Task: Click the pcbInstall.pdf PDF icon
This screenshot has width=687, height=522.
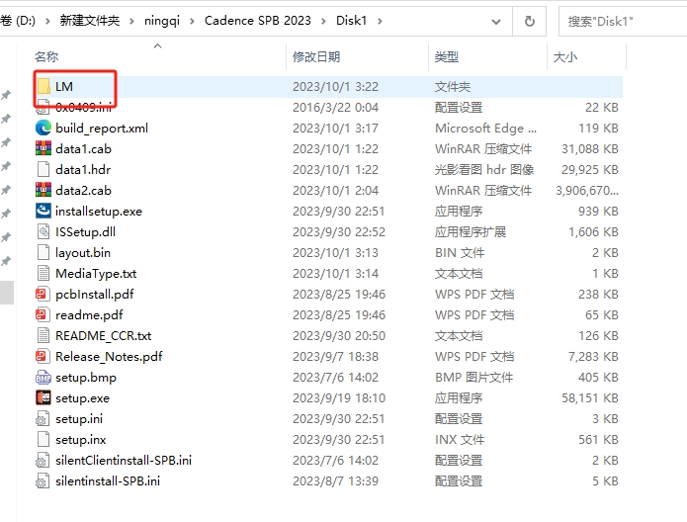Action: (x=42, y=294)
